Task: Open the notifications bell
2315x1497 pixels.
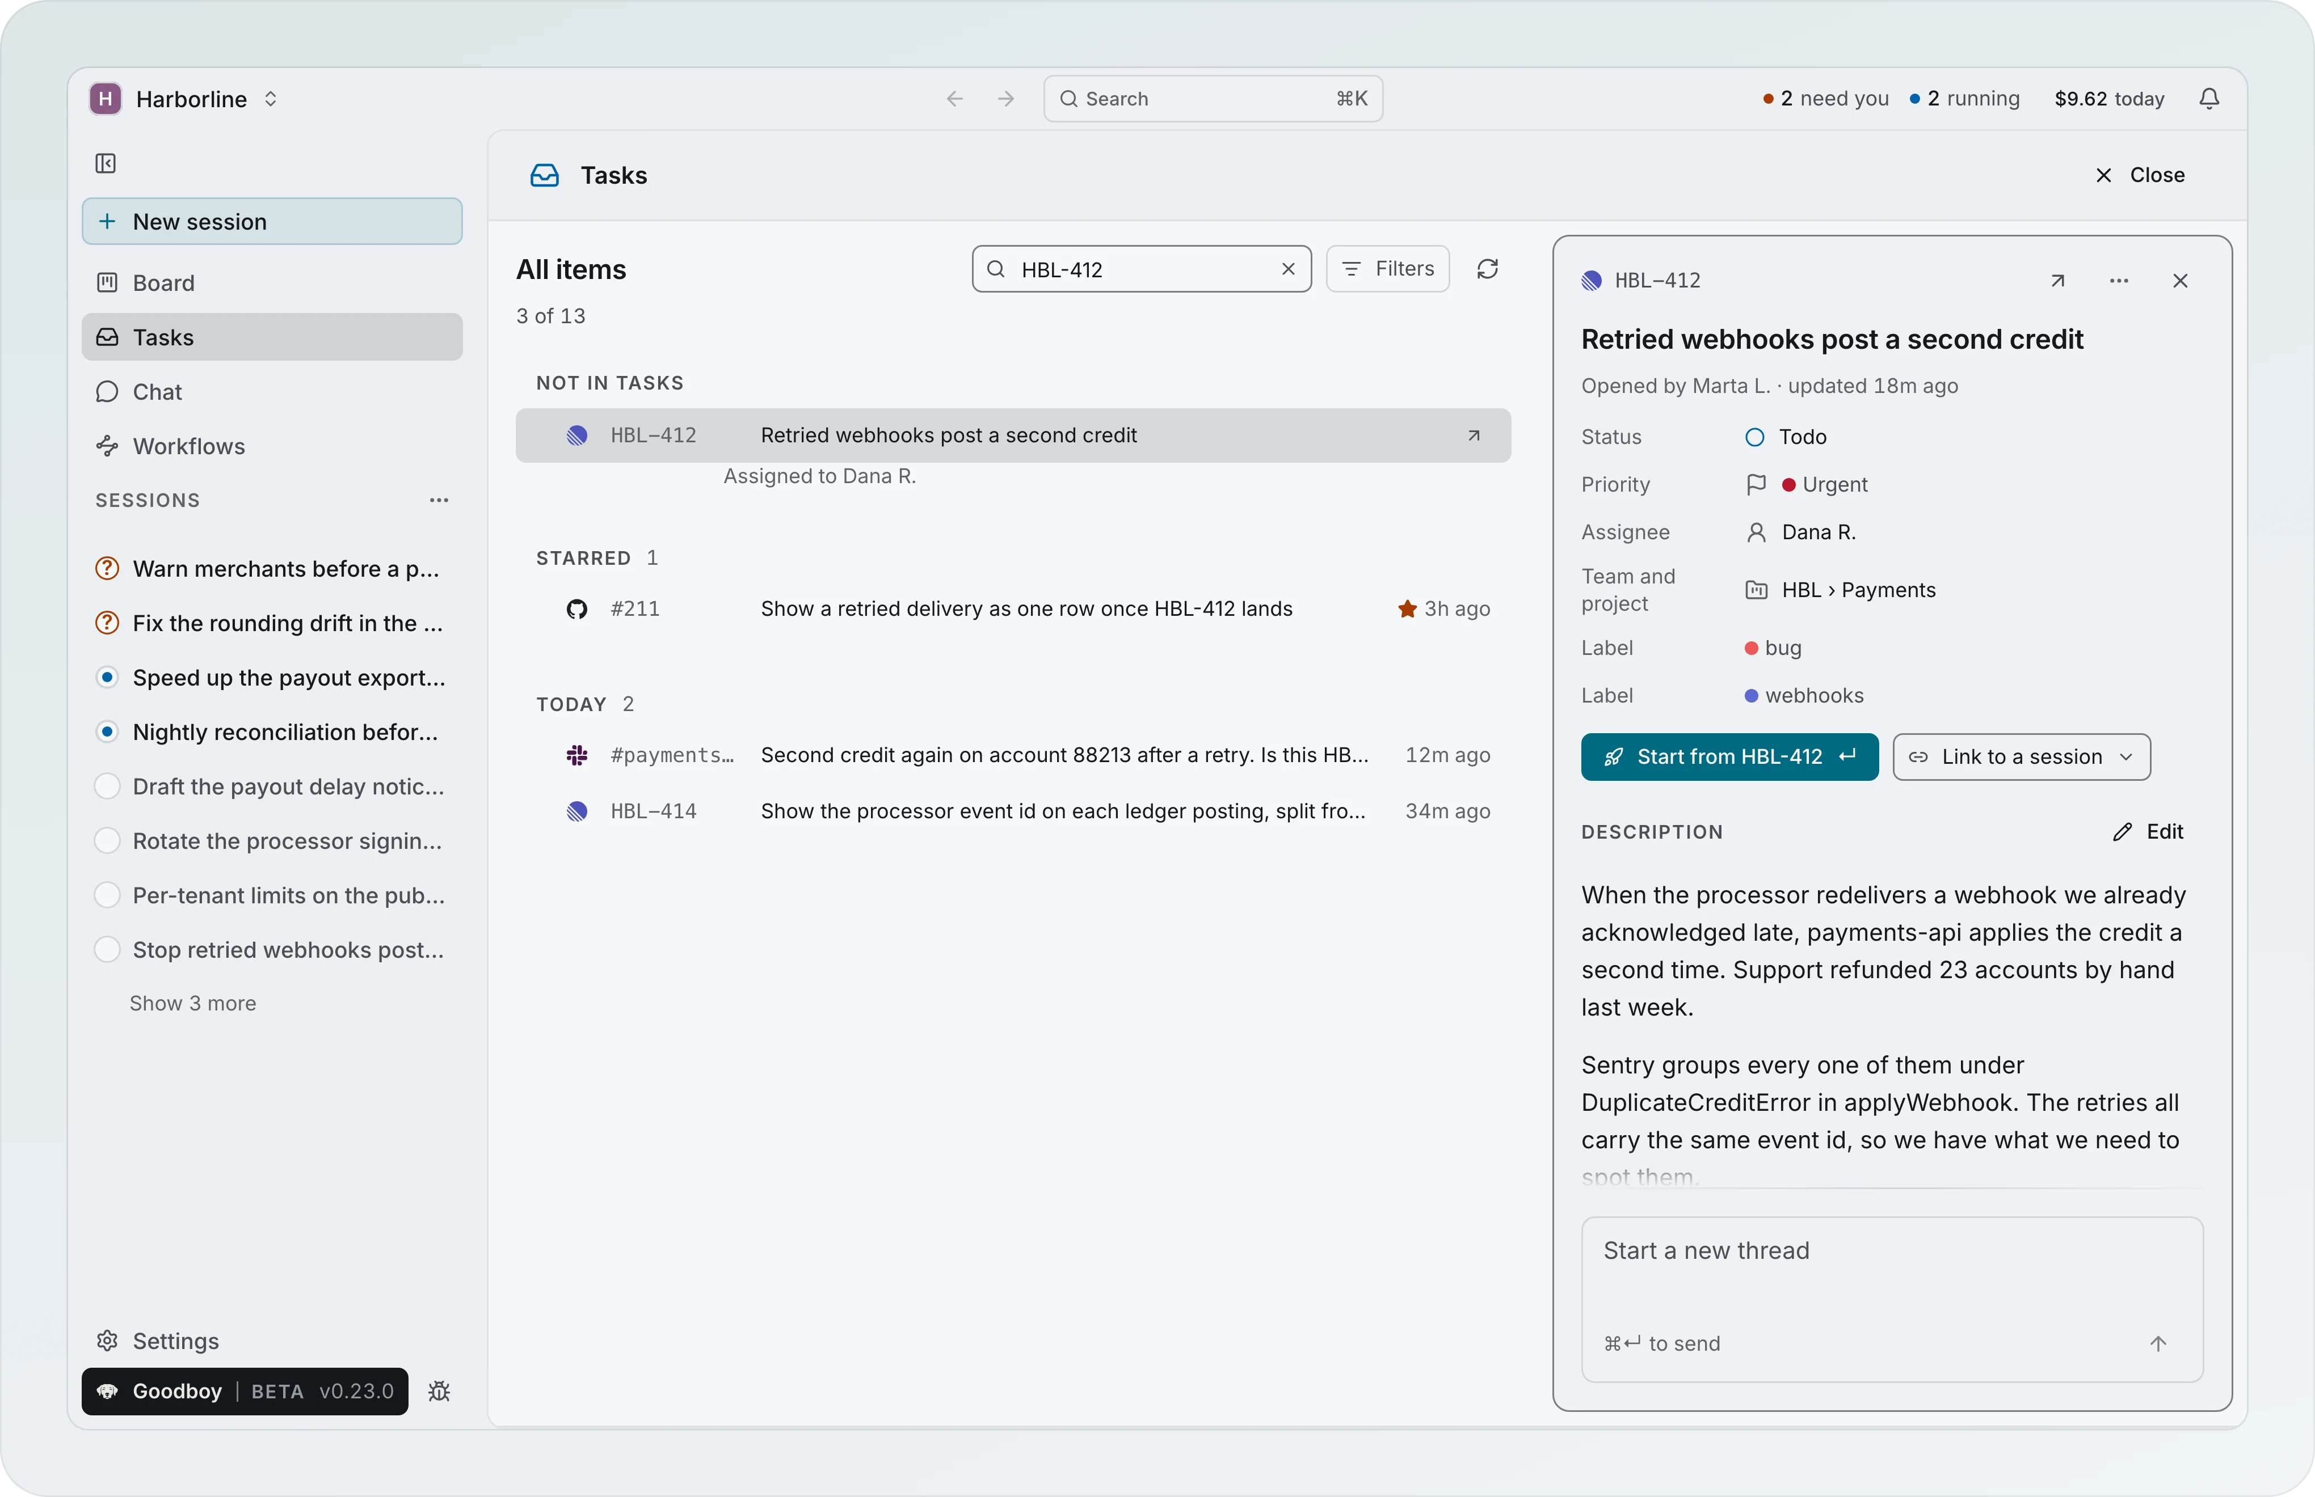Action: point(2209,98)
